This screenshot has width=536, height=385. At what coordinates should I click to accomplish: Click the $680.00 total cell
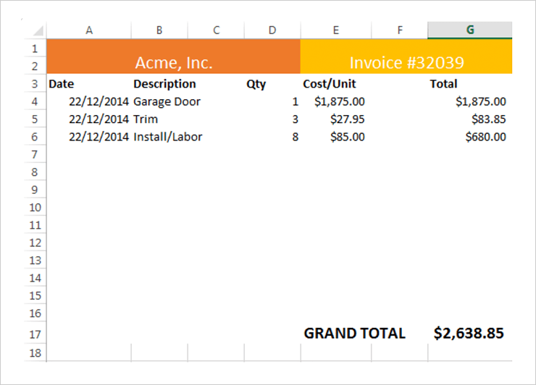[x=470, y=137]
